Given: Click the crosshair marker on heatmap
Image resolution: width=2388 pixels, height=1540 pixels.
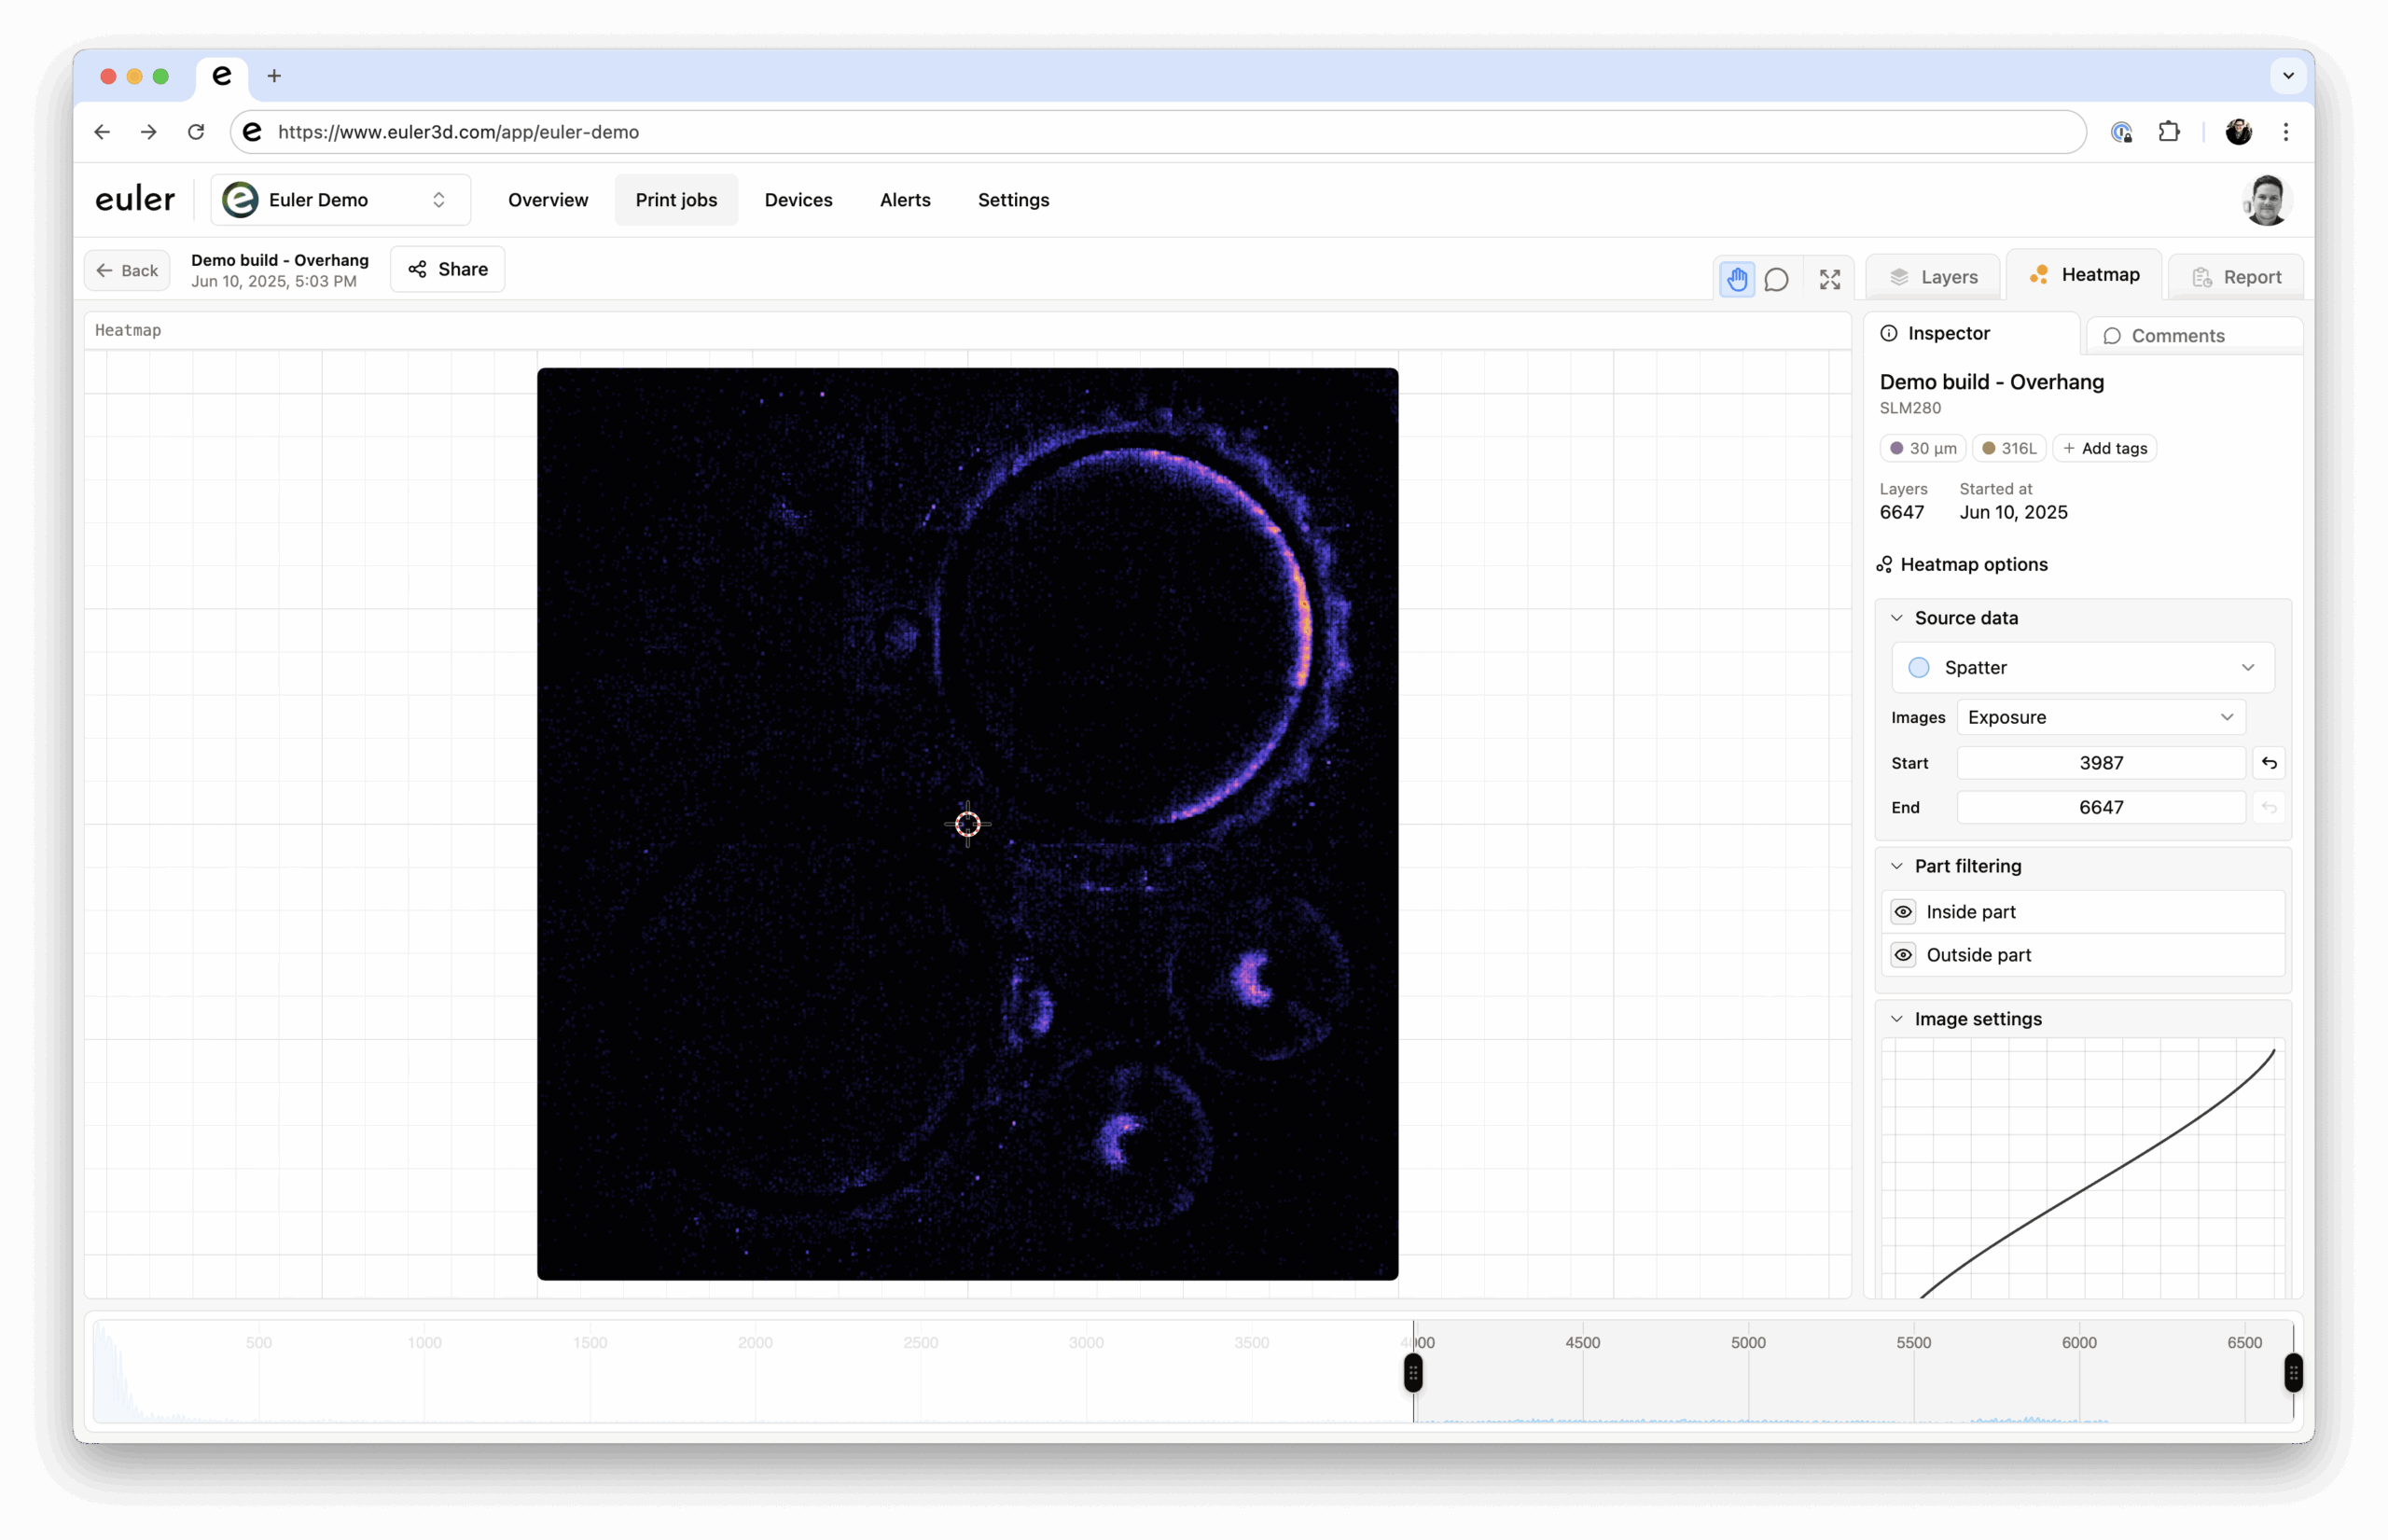Looking at the screenshot, I should (x=967, y=824).
